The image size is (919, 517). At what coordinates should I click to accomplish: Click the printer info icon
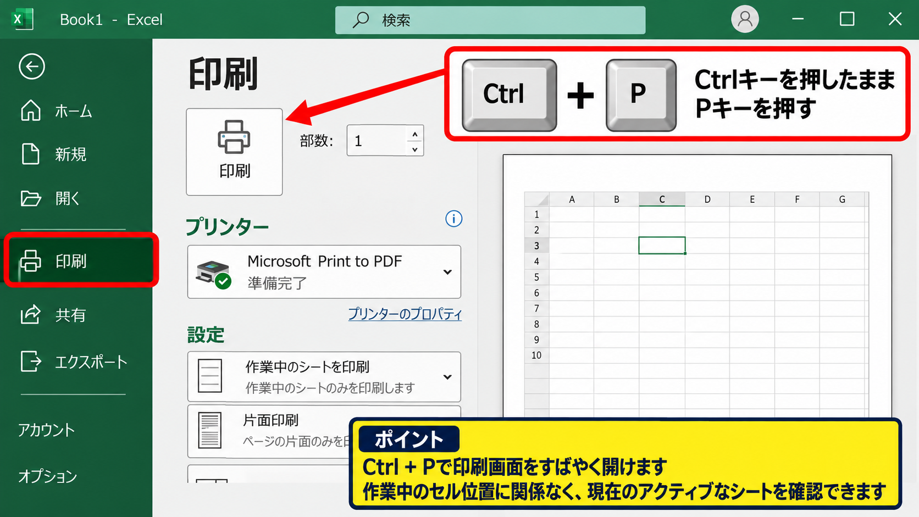(x=454, y=219)
